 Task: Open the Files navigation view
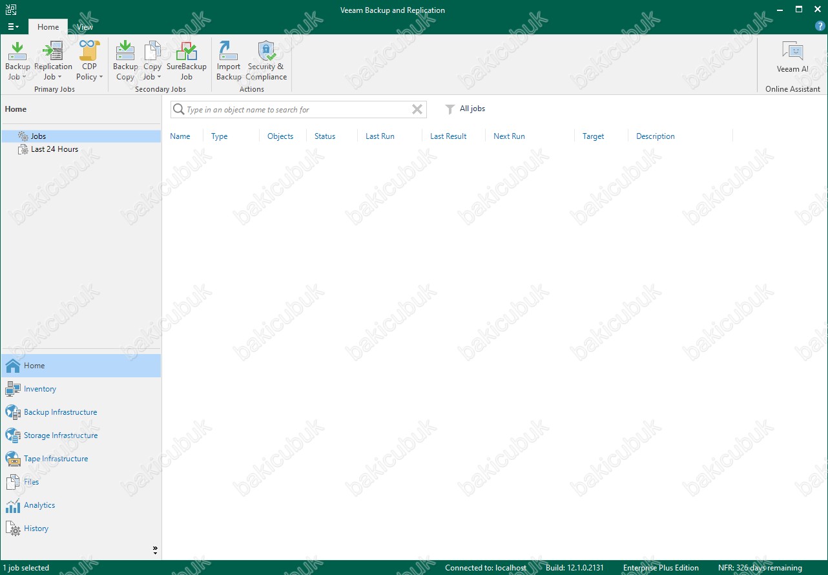(x=81, y=482)
